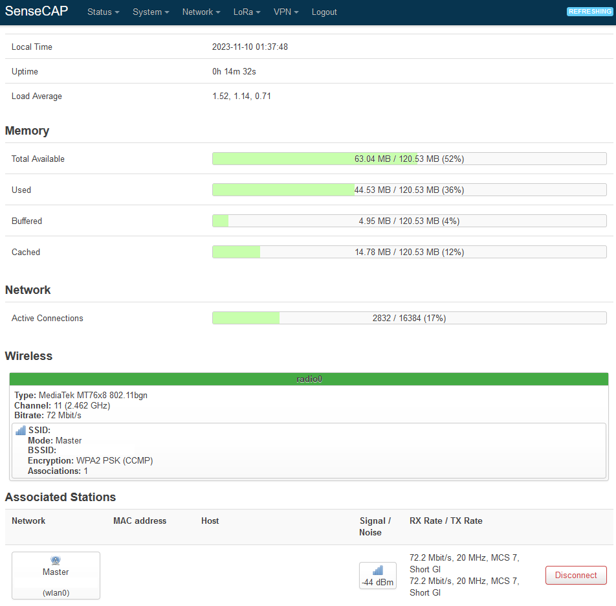The height and width of the screenshot is (606, 616).
Task: Click the Associations: 1 text
Action: [58, 471]
